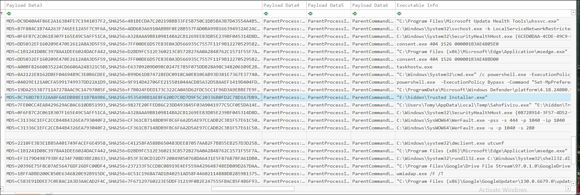Select the hash cell starting MD5=A00BF8266083

[x=134, y=67]
